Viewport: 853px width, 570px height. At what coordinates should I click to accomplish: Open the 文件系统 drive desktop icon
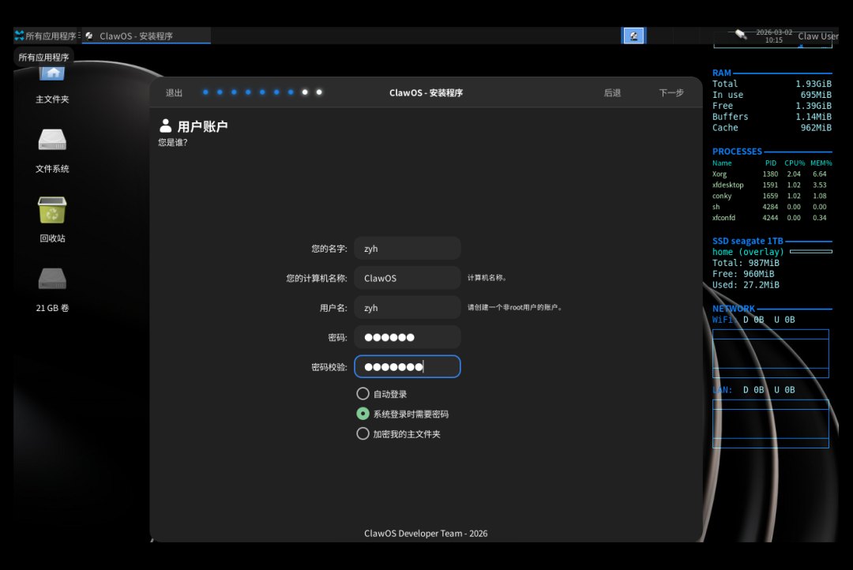52,151
